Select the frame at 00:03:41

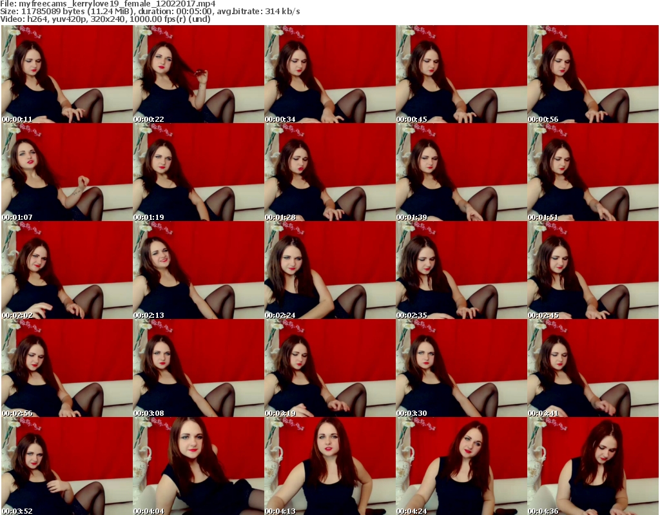coord(593,369)
